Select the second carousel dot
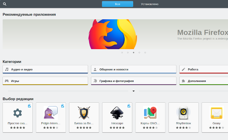Image resolution: width=228 pixels, height=140 pixels. pyautogui.click(x=128, y=53)
